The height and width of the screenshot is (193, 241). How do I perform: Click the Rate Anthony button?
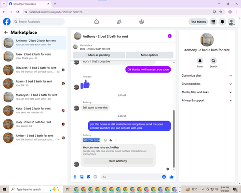tap(118, 161)
